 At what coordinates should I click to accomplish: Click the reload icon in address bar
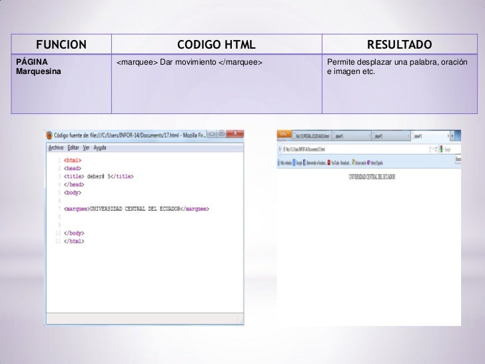(x=436, y=149)
